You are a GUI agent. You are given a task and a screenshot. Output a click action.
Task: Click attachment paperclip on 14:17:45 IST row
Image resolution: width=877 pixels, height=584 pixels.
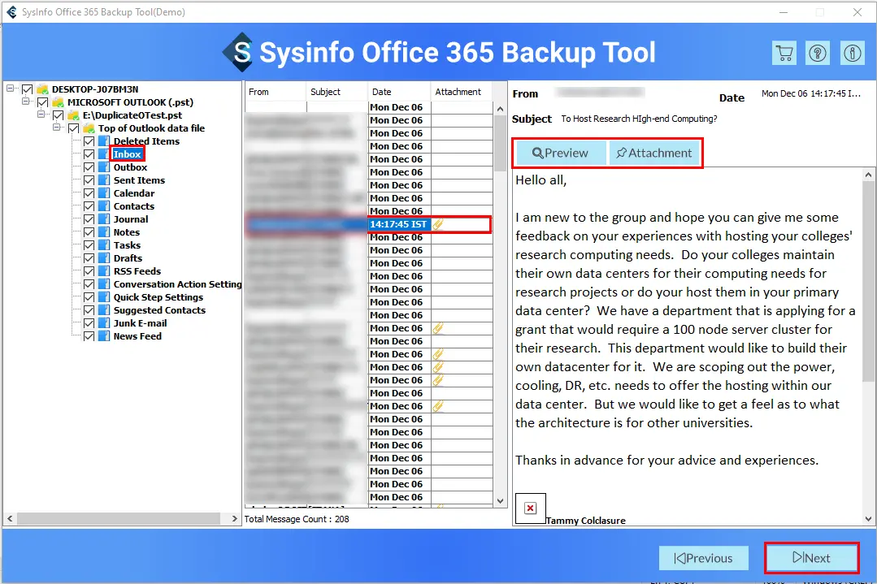point(438,224)
